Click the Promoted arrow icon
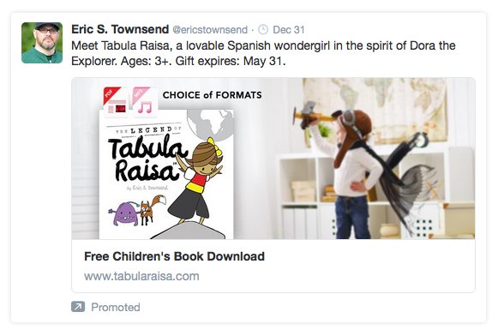 coord(78,307)
